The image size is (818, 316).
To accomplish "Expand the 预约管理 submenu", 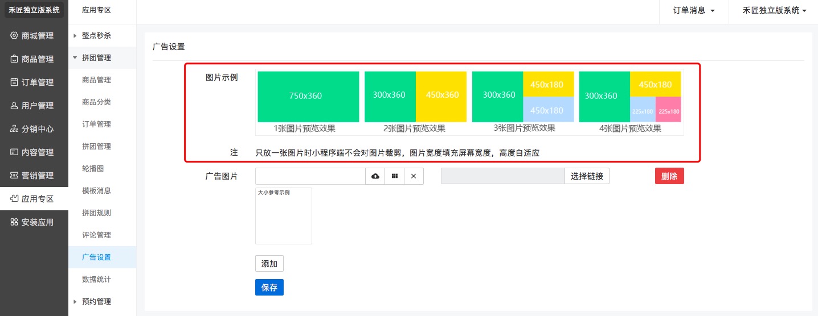I will [96, 301].
